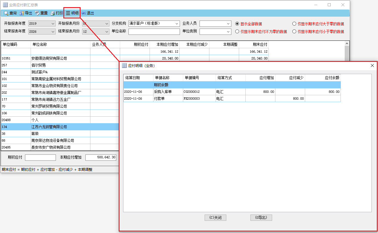This screenshot has width=378, height=233.
Task: Select row 蒋荣
Action: click(x=60, y=134)
